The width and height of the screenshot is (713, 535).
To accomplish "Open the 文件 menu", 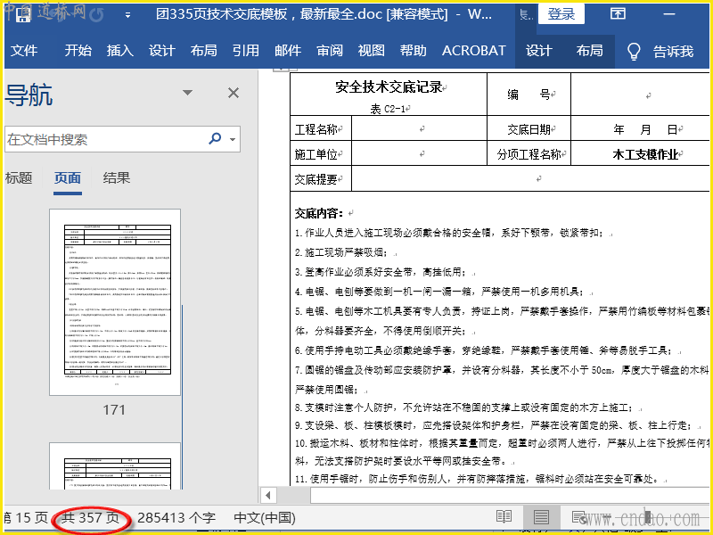I will (24, 51).
